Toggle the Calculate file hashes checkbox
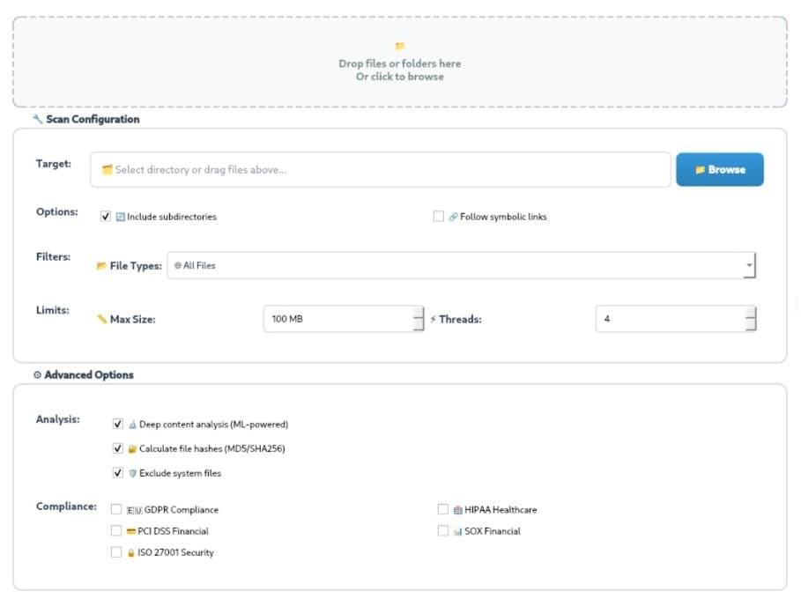 coord(118,448)
